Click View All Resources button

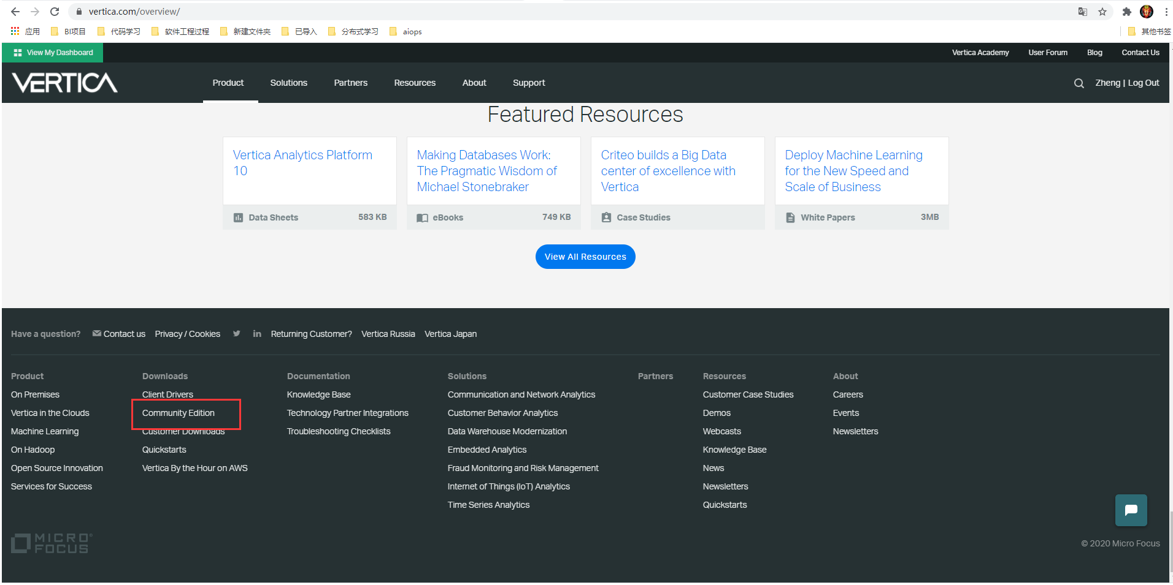[x=585, y=257]
